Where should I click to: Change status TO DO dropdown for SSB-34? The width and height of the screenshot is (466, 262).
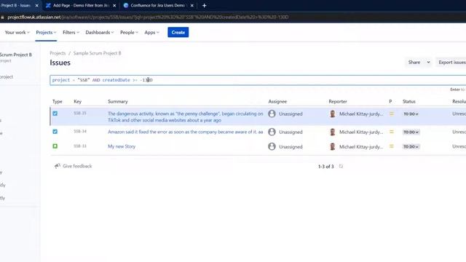click(x=411, y=132)
